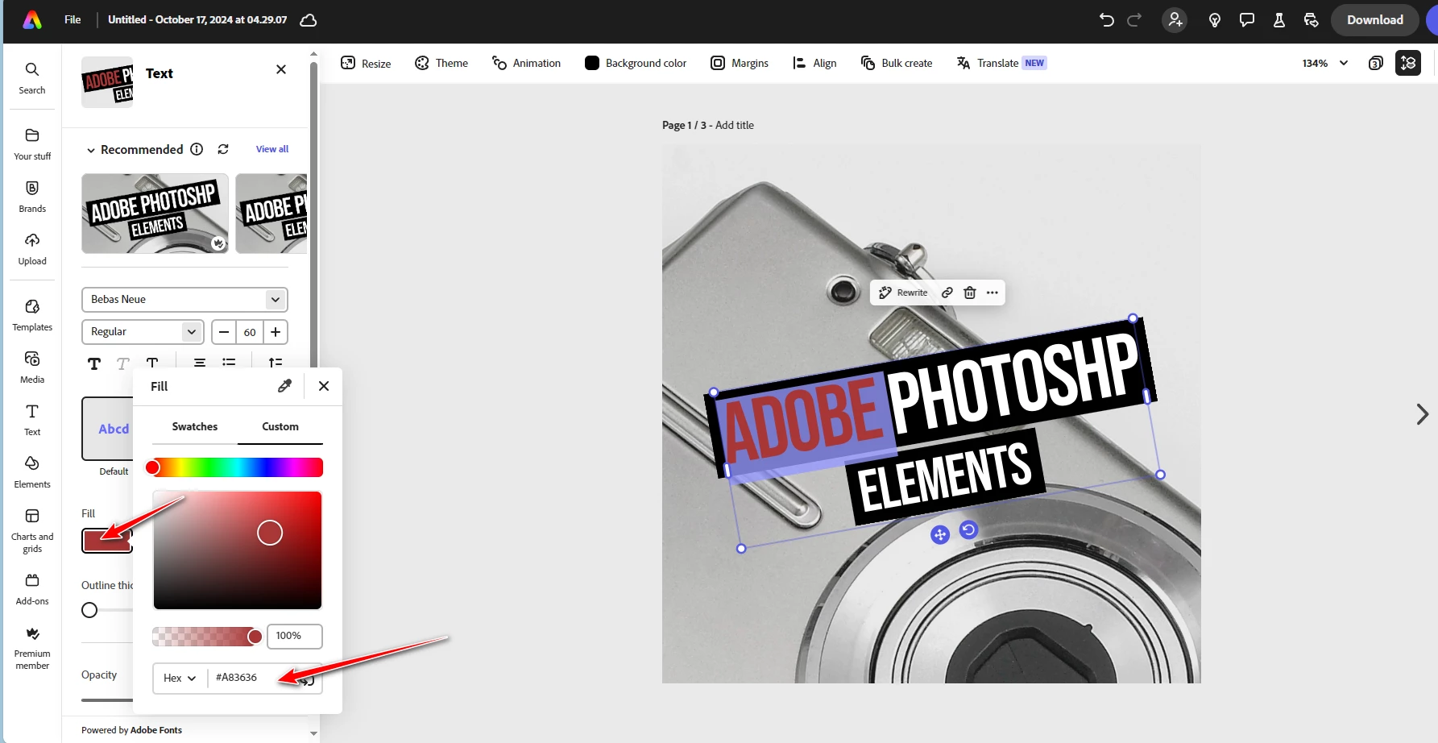1438x743 pixels.
Task: Go to next page with right chevron
Action: point(1423,414)
